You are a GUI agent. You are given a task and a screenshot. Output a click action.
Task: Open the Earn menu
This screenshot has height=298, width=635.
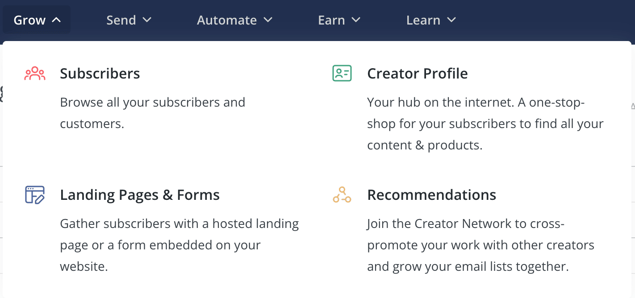point(339,20)
